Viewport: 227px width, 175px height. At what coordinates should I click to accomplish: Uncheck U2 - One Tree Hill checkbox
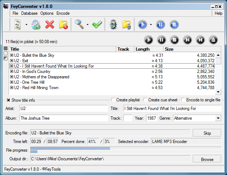12,82
